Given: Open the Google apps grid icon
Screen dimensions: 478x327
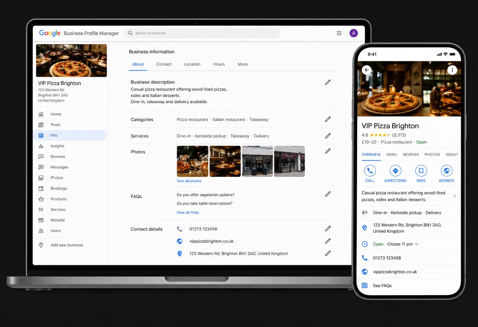Looking at the screenshot, I should click(339, 33).
